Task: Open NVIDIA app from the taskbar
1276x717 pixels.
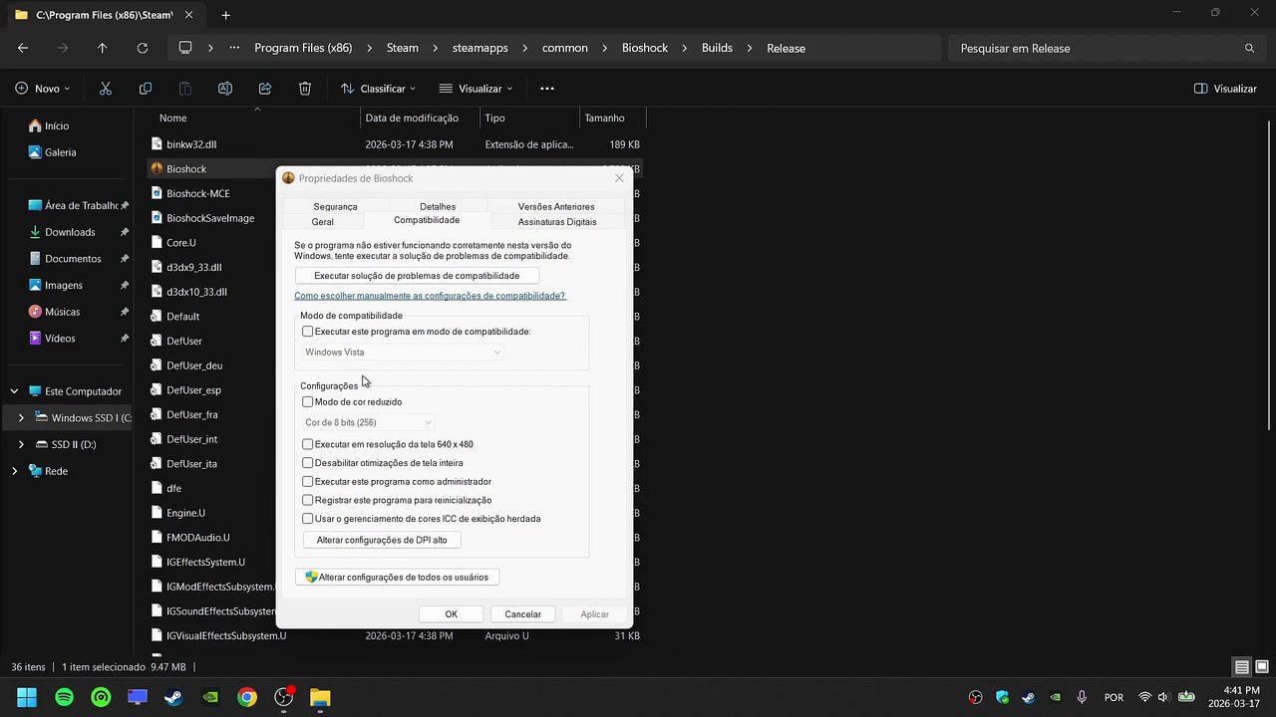Action: (210, 697)
